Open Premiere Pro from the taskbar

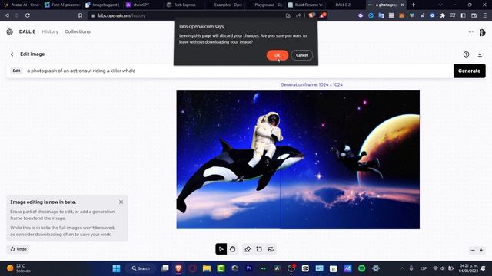[x=249, y=268]
